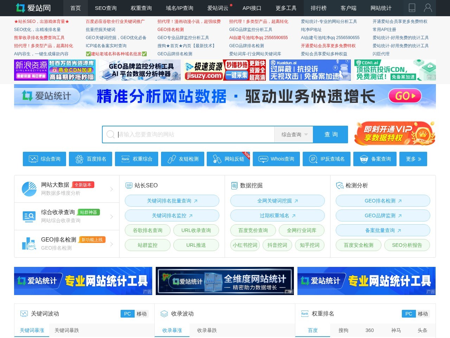This screenshot has width=450, height=338.
Task: Expand the 综合收录查询 row chevron
Action: 112,217
